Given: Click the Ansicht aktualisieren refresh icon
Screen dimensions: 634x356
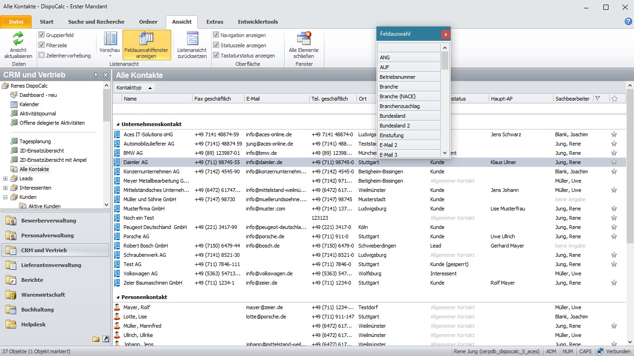Looking at the screenshot, I should click(18, 38).
